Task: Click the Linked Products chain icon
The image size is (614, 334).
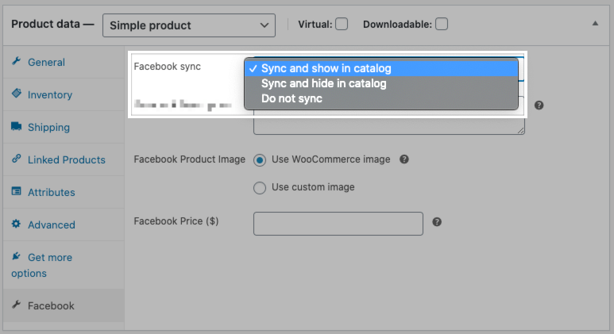Action: [16, 159]
